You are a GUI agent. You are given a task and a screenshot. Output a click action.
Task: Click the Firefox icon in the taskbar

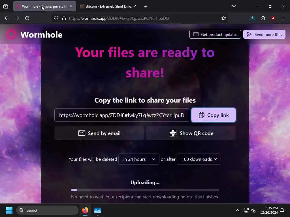(85, 210)
